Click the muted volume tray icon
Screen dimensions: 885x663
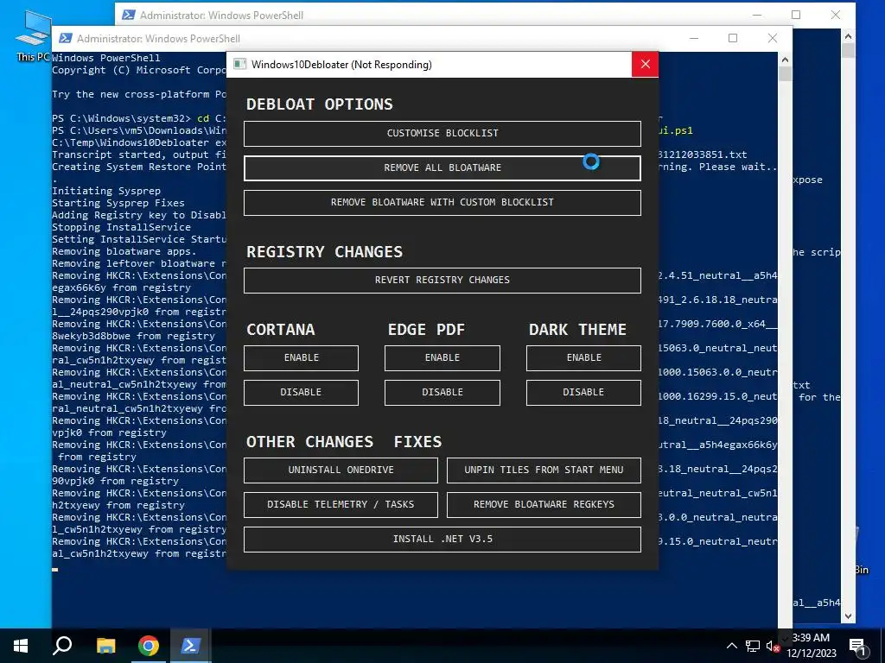(774, 647)
